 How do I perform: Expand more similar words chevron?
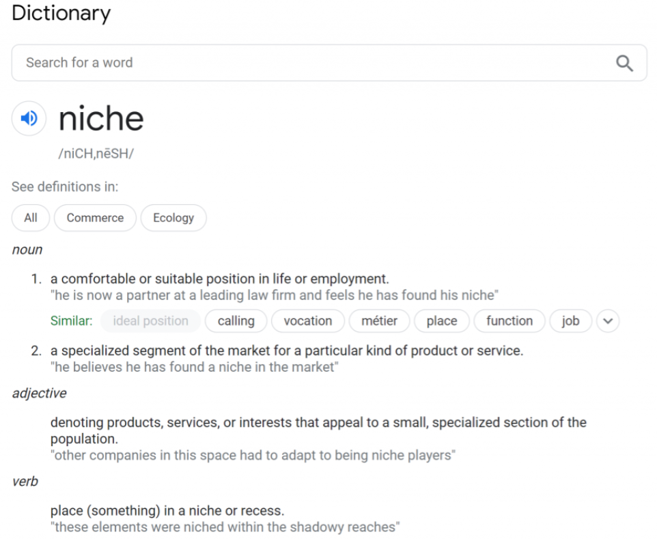pos(608,321)
